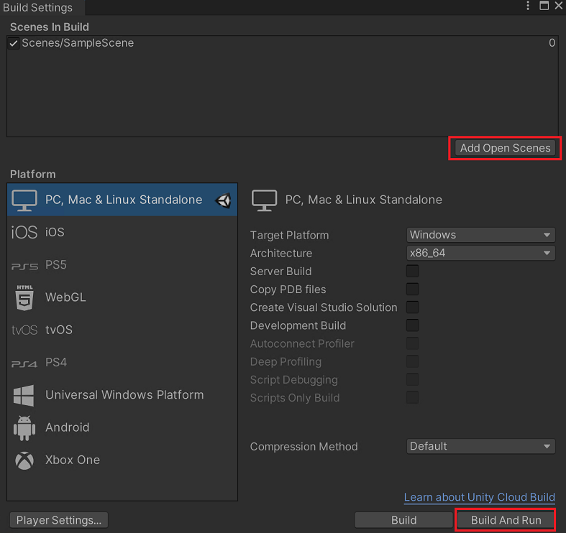Click the PS5 logo icon
The height and width of the screenshot is (533, 566).
point(24,266)
